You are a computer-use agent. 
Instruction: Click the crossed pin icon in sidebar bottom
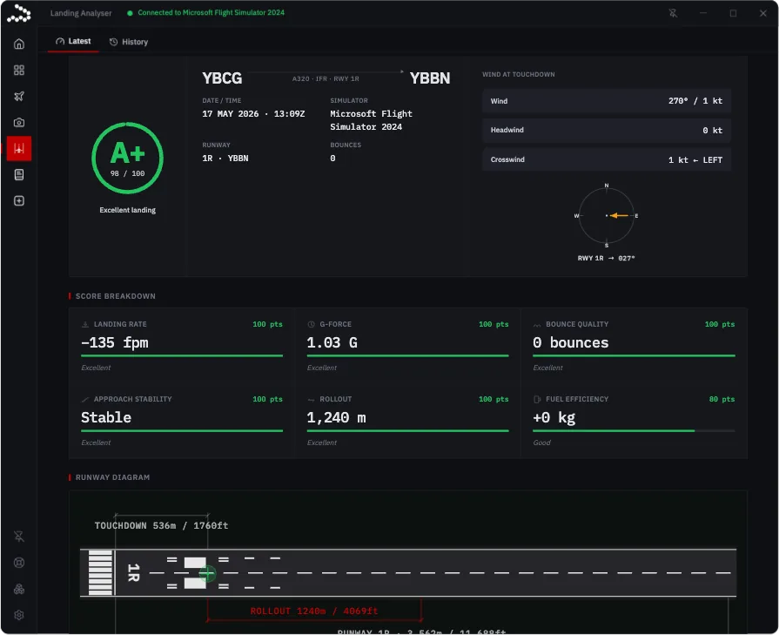[19, 537]
